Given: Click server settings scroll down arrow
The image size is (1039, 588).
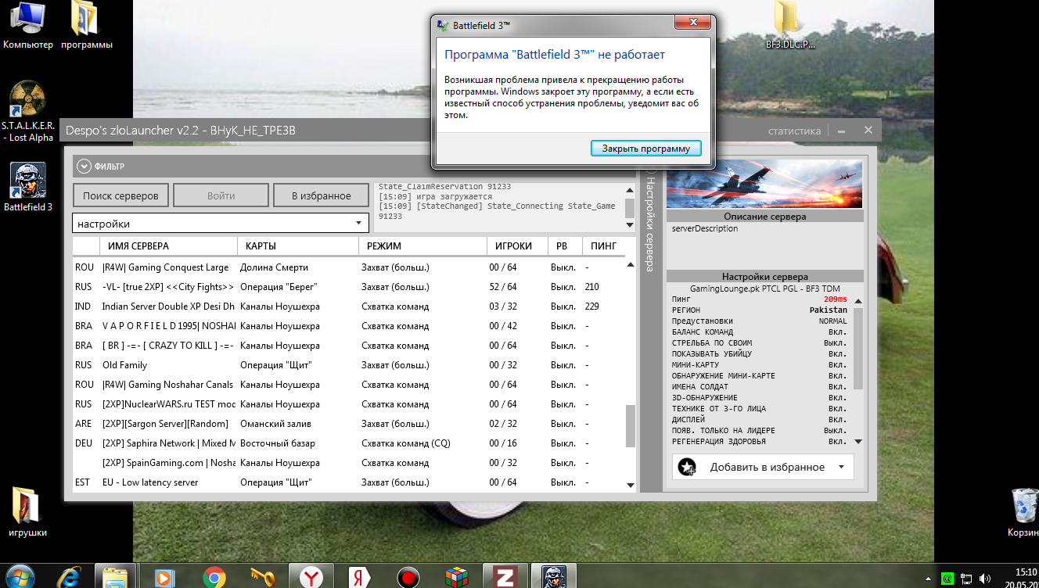Looking at the screenshot, I should coord(858,442).
